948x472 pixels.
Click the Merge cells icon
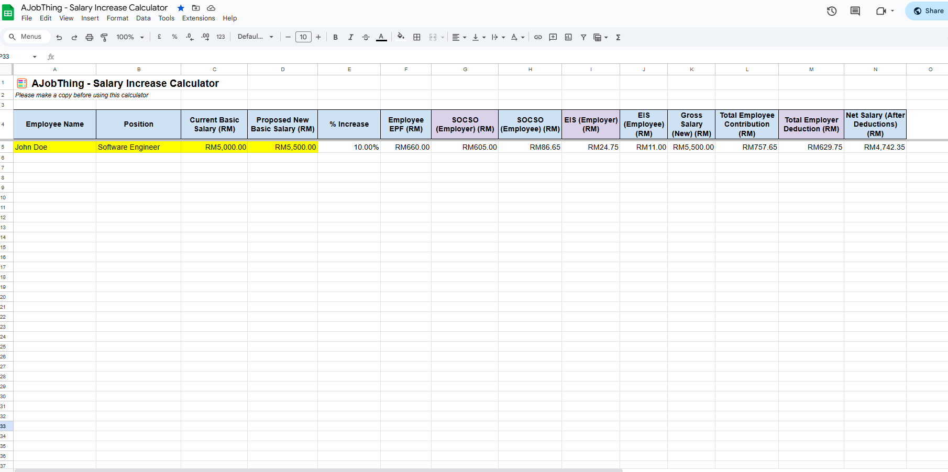click(x=433, y=37)
